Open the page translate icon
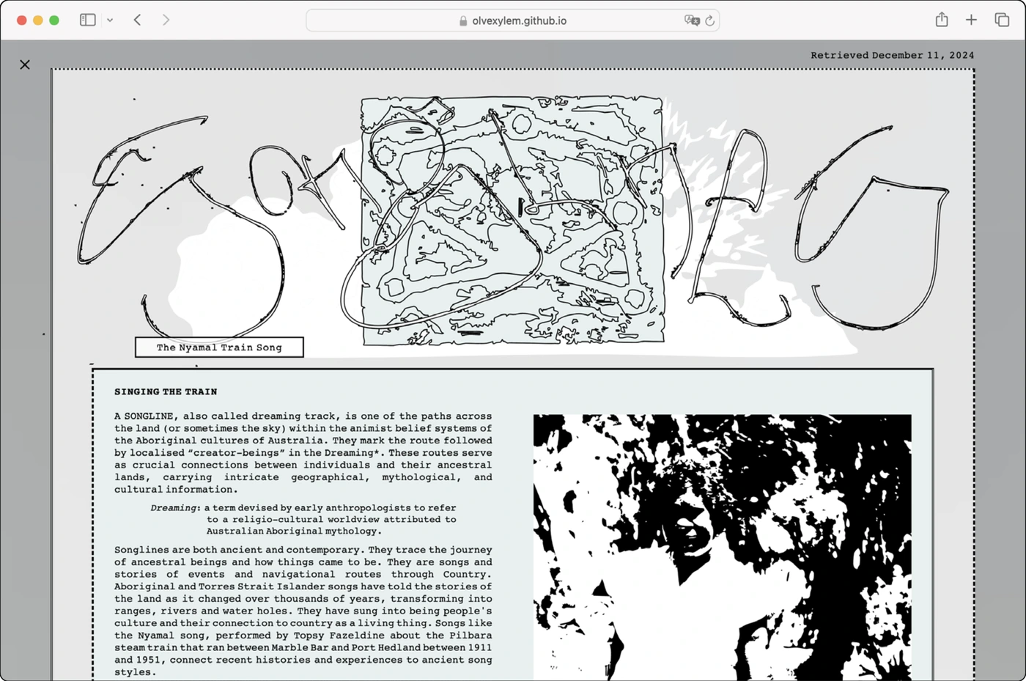The image size is (1026, 681). click(x=692, y=21)
